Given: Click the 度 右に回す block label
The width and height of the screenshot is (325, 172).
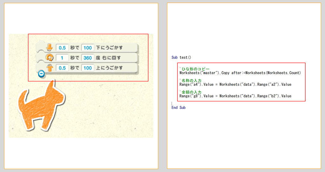Looking at the screenshot, I should tap(108, 58).
